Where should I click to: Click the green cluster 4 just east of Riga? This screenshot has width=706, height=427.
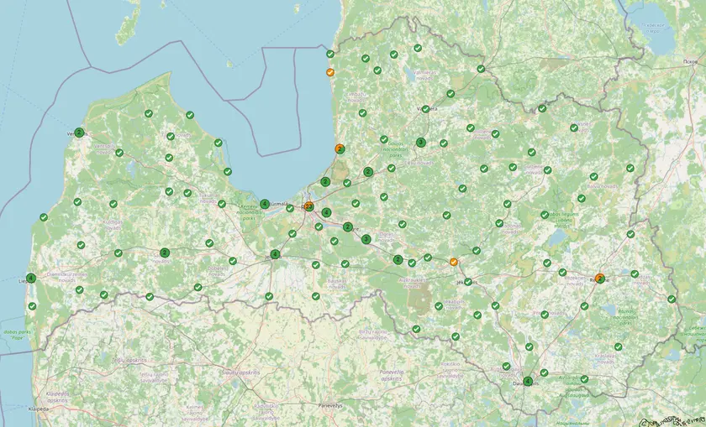(326, 212)
